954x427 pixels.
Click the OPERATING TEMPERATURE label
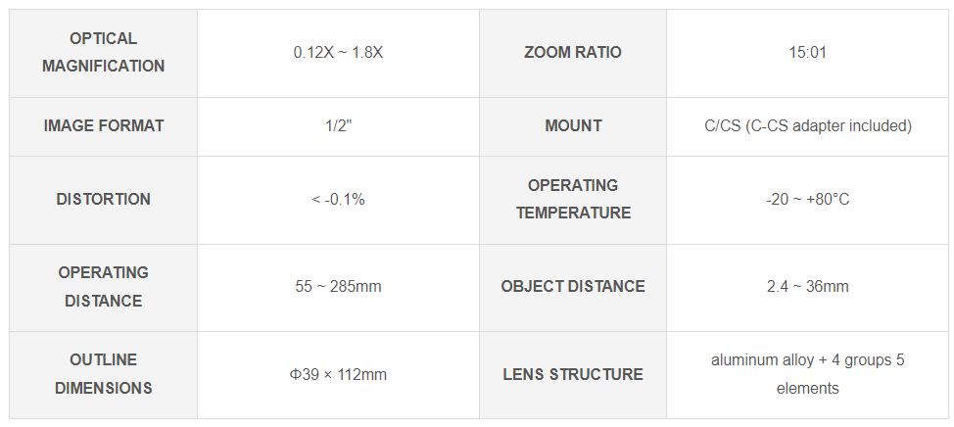[573, 199]
